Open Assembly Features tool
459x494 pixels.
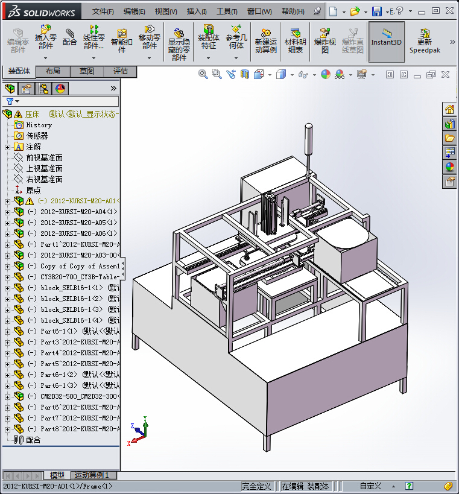[208, 37]
